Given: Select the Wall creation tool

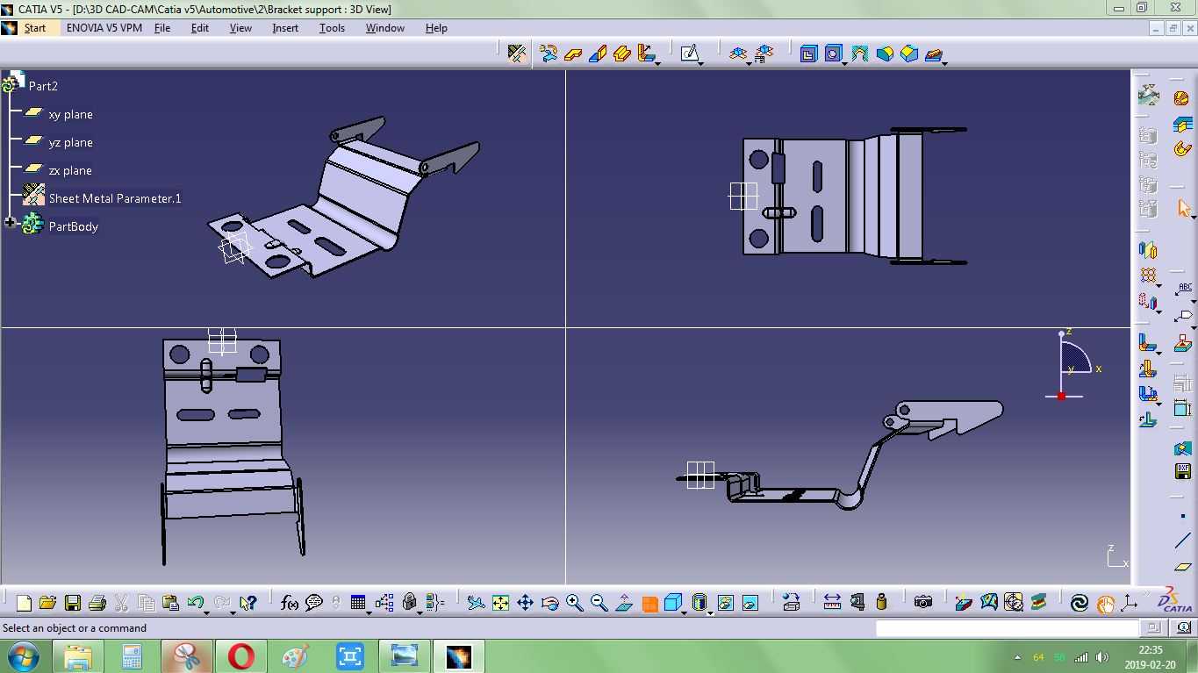Looking at the screenshot, I should (x=573, y=54).
